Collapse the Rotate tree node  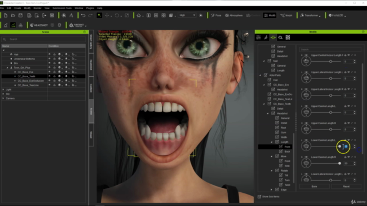[x=271, y=171]
